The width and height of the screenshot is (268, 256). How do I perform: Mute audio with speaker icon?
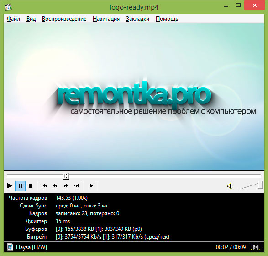click(x=230, y=186)
